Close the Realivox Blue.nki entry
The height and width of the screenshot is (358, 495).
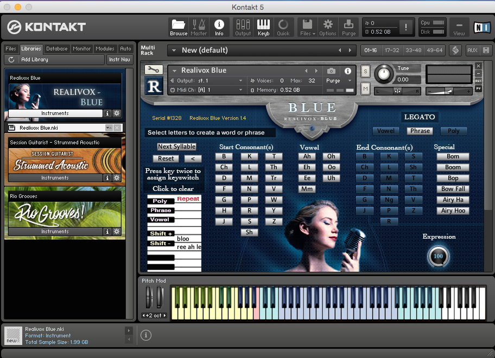(x=117, y=128)
